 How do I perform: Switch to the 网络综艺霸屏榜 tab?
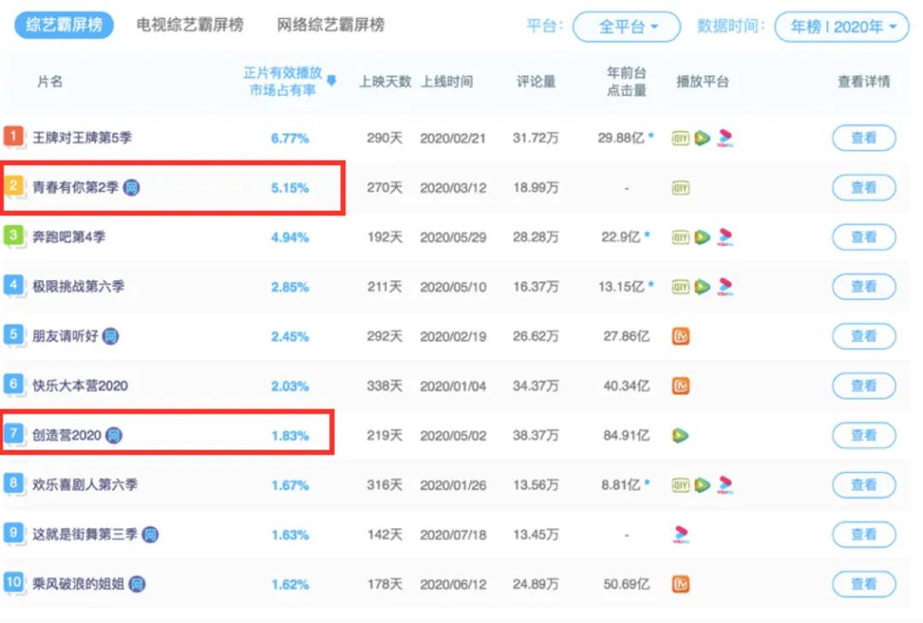click(x=330, y=25)
